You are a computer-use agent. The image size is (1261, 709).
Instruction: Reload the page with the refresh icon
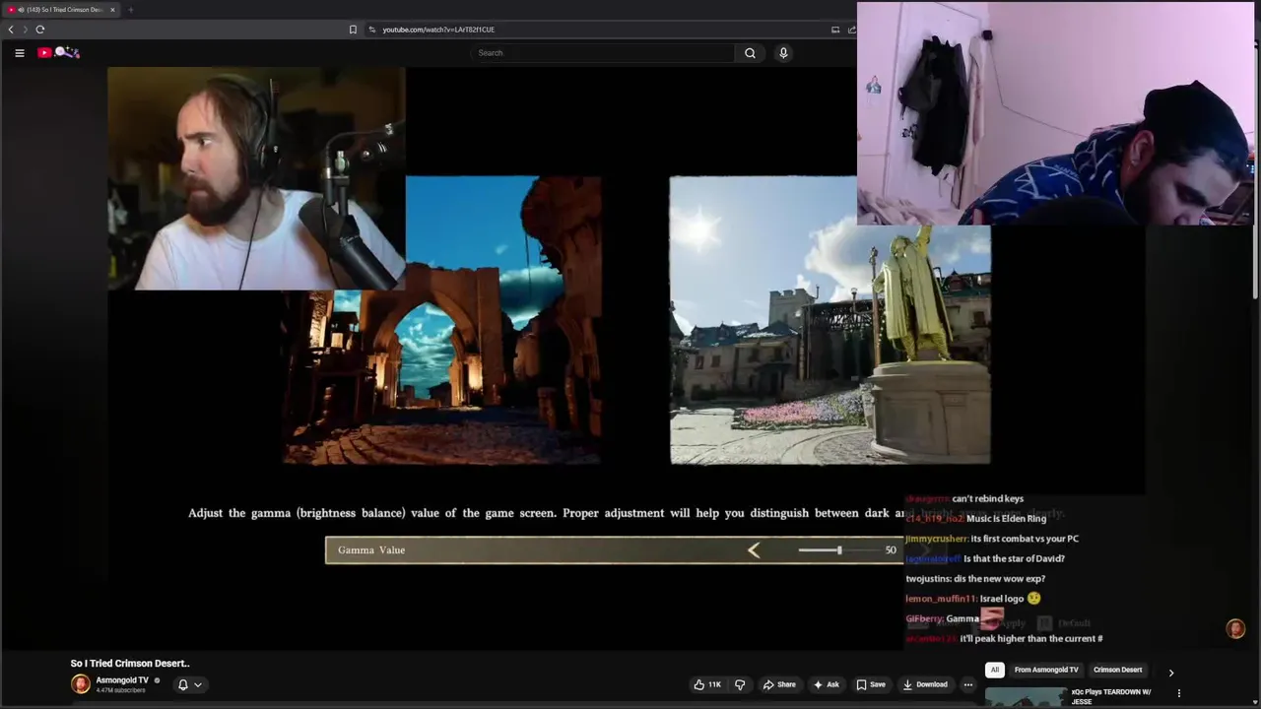[x=40, y=30]
